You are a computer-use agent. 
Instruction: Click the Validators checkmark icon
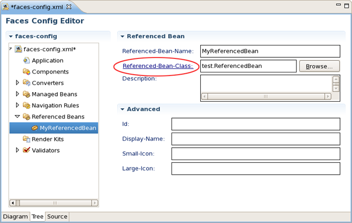(26, 150)
